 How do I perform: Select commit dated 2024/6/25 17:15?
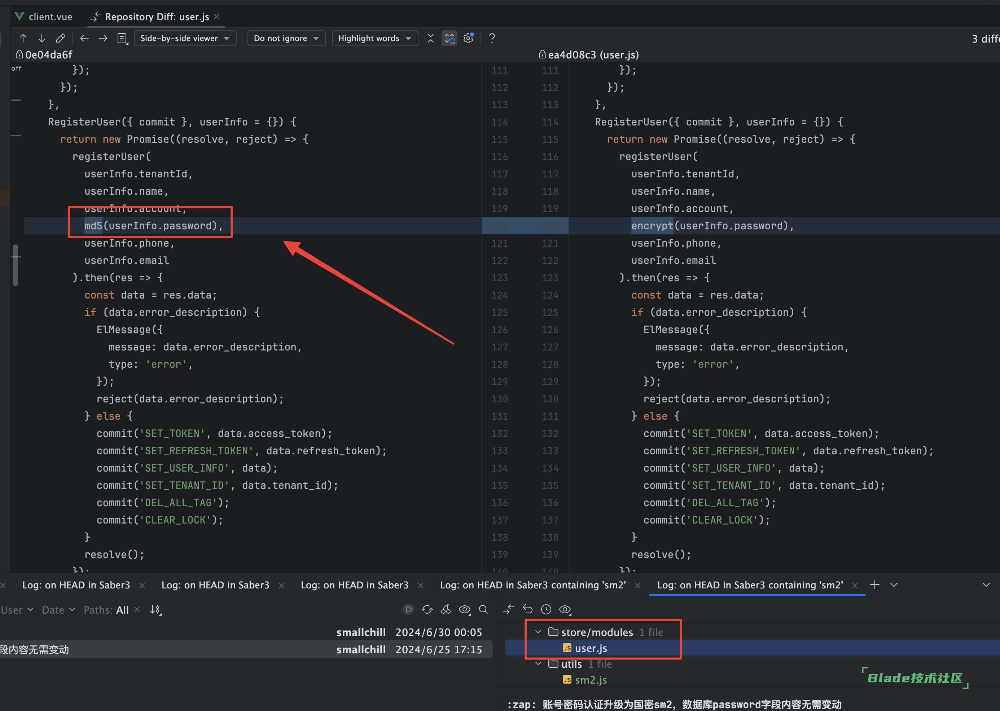(246, 649)
